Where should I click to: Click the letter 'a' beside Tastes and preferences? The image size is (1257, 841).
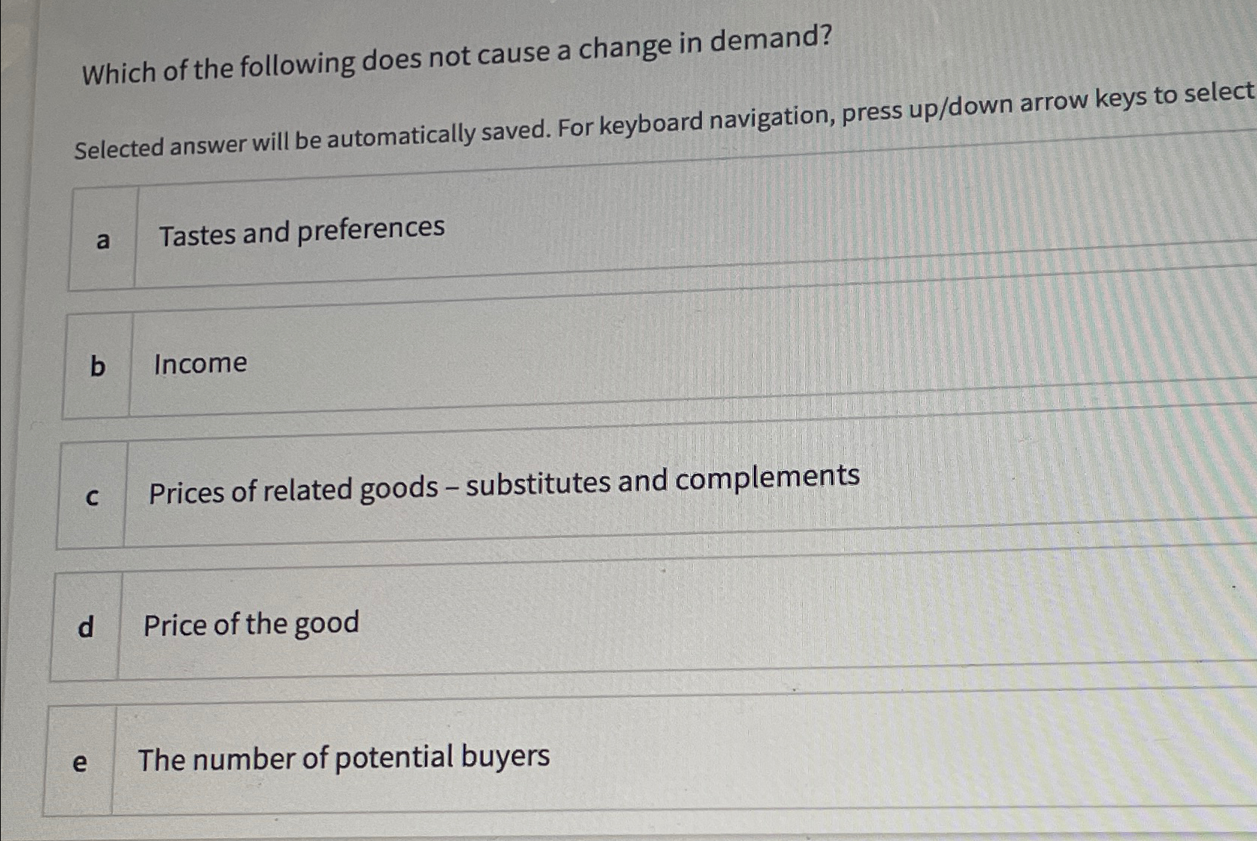point(103,237)
